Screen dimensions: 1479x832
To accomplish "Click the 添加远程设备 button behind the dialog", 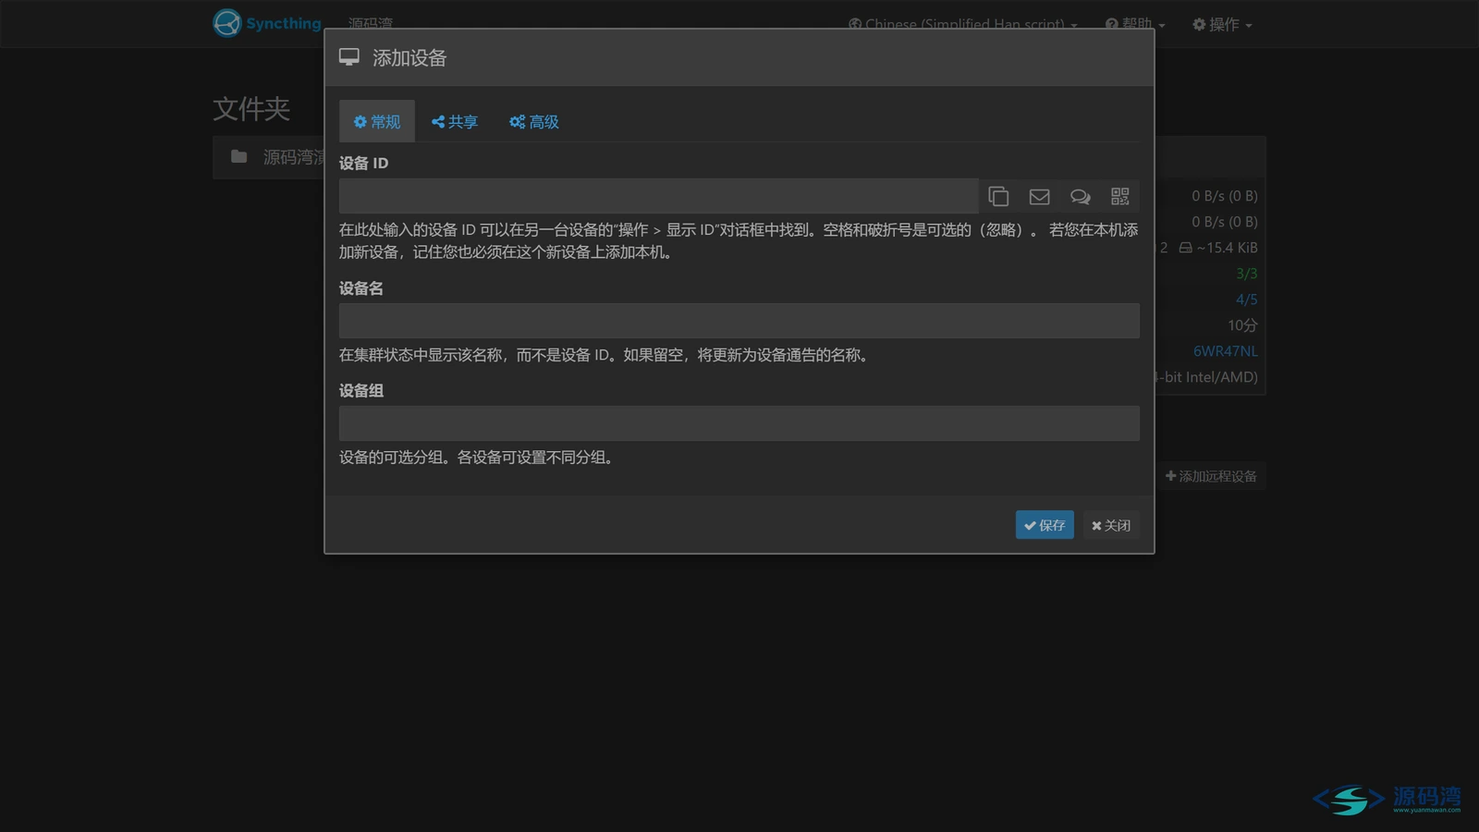I will (1211, 476).
